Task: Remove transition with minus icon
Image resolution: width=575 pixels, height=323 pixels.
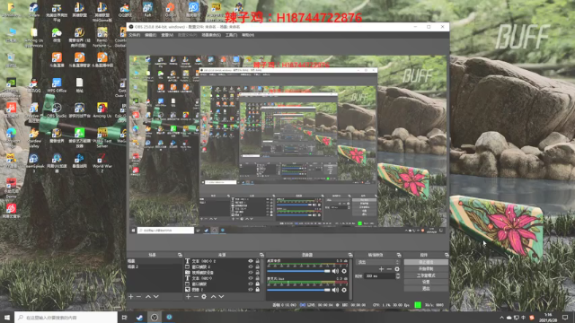Action: click(389, 269)
